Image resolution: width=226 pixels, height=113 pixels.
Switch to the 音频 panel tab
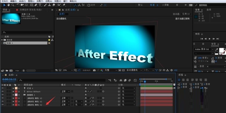[x=209, y=10]
